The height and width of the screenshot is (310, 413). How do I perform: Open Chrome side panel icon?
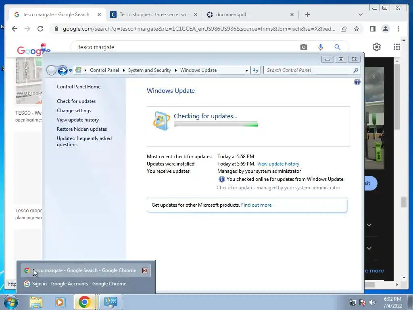(372, 29)
